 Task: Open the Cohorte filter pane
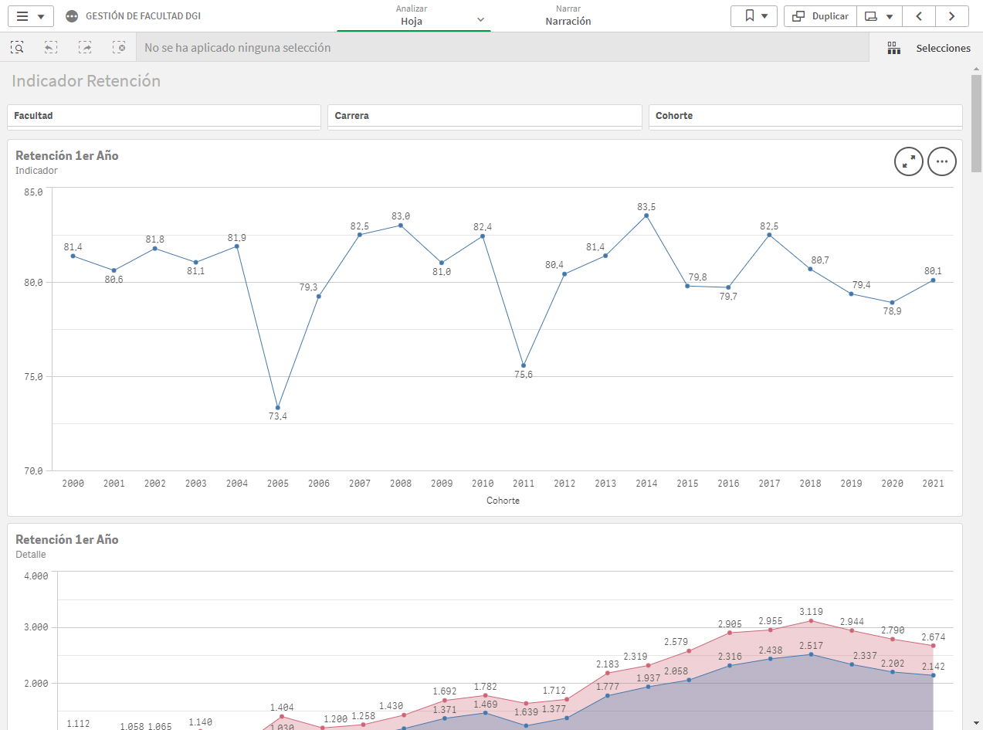(x=805, y=116)
